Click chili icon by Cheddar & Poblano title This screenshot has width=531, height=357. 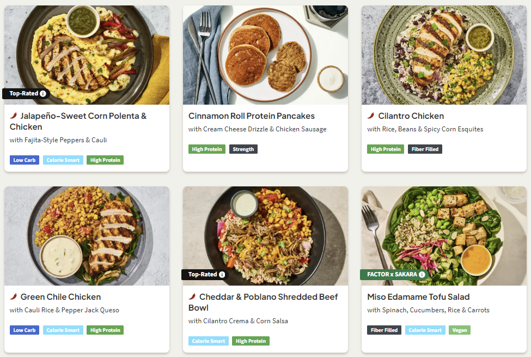point(192,297)
